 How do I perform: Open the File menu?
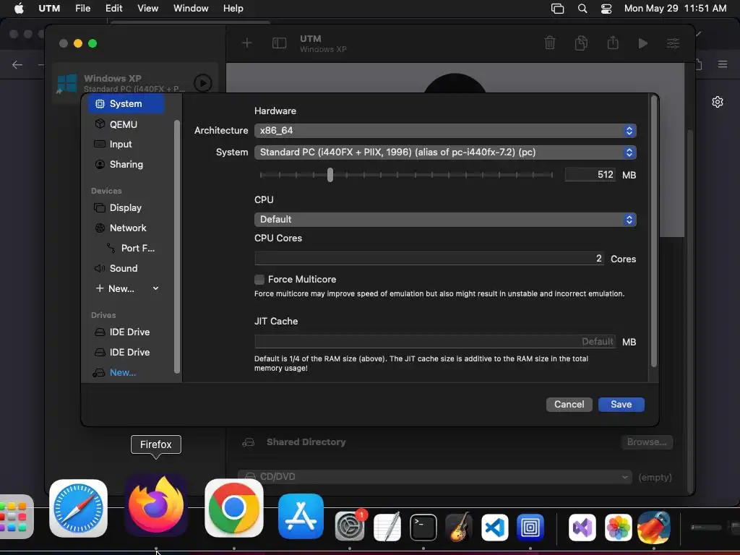82,9
